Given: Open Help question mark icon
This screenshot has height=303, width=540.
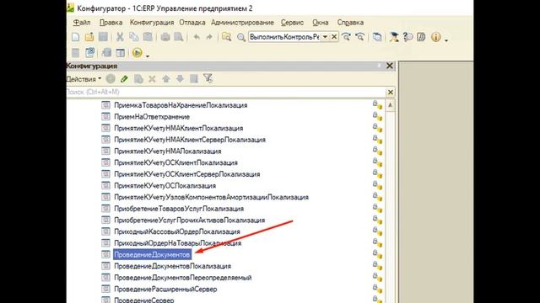Looking at the screenshot, I should pyautogui.click(x=408, y=37).
